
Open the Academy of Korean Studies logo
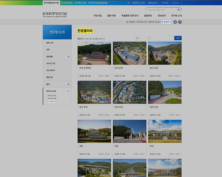[55, 15]
